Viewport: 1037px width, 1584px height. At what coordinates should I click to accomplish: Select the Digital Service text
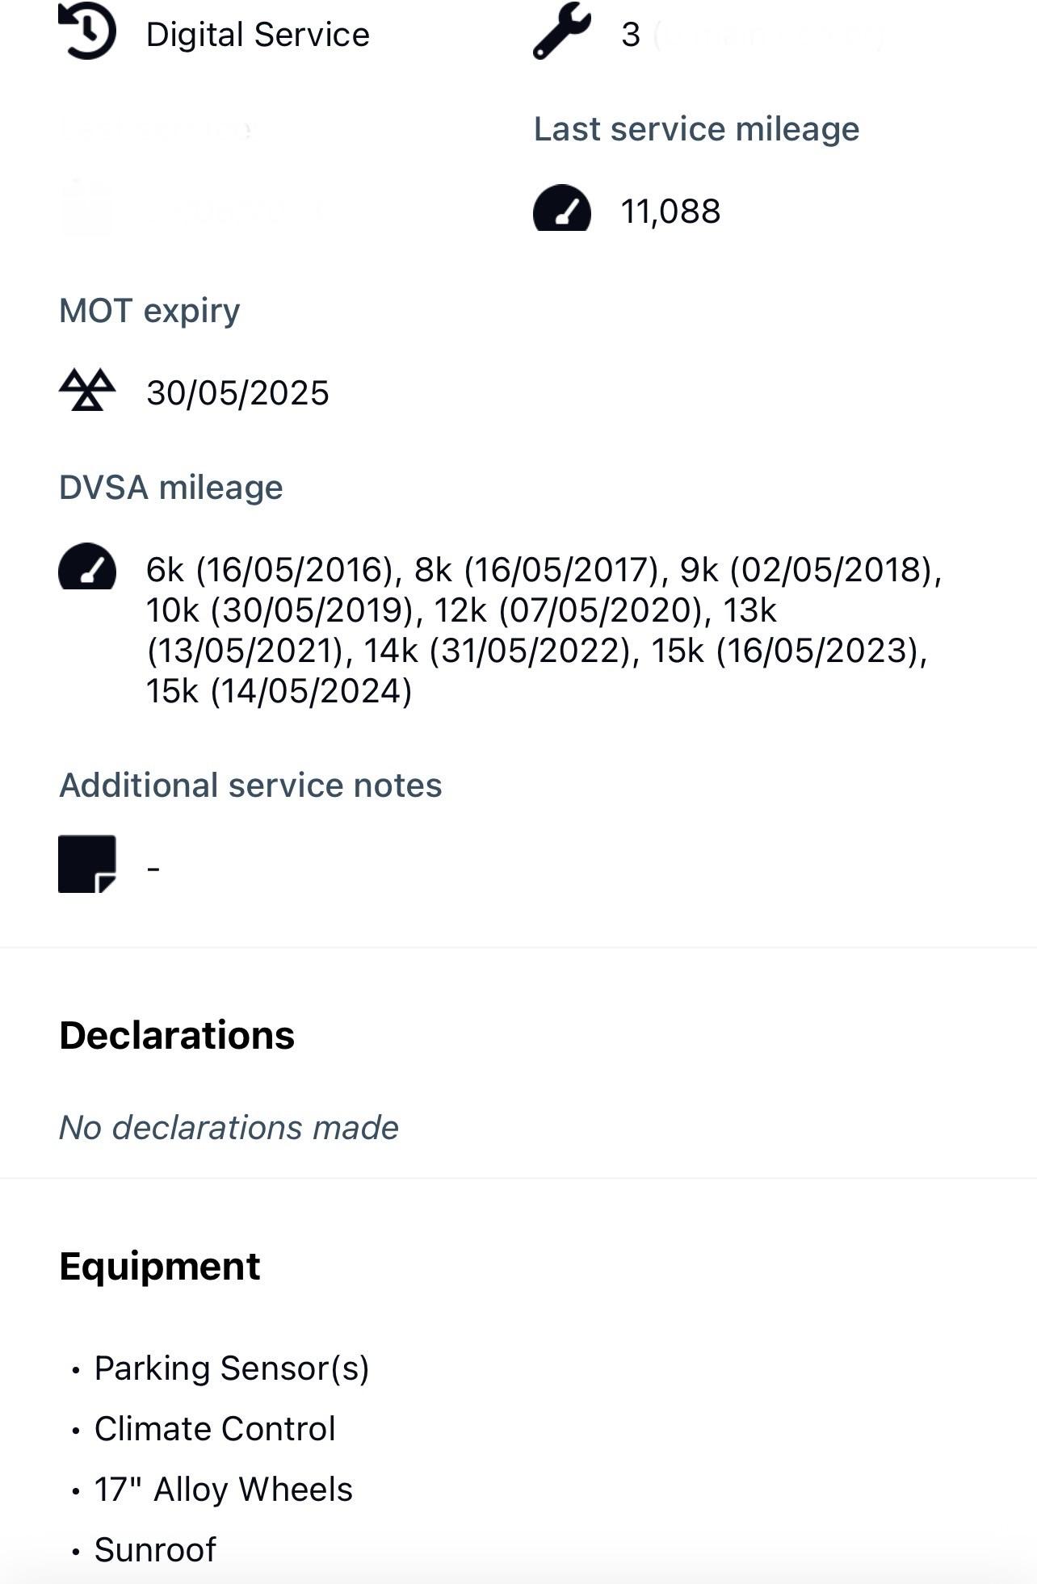[x=258, y=35]
